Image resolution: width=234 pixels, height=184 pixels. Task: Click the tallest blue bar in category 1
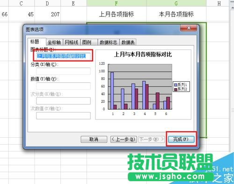(112, 91)
